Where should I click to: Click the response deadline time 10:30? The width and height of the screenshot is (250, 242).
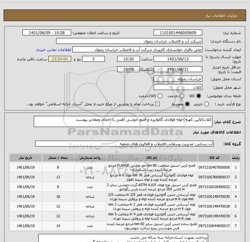point(129,59)
